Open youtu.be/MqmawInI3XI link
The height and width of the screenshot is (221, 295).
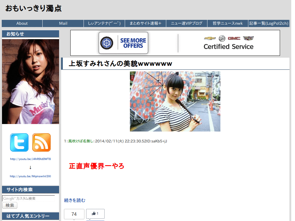[31, 176]
